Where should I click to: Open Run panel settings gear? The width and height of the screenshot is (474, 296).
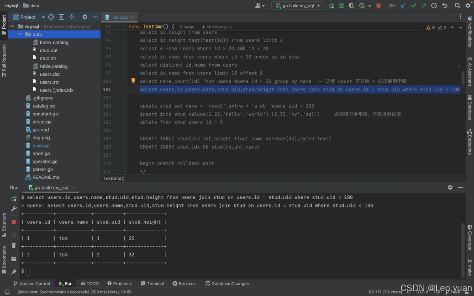pyautogui.click(x=450, y=187)
